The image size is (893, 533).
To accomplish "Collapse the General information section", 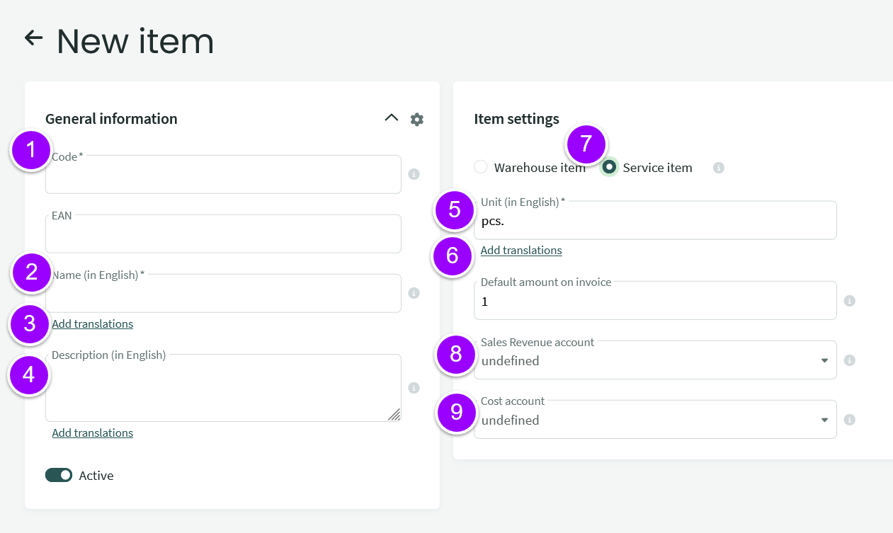I will (391, 118).
